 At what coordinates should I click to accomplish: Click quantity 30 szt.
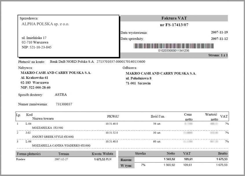click(157, 133)
